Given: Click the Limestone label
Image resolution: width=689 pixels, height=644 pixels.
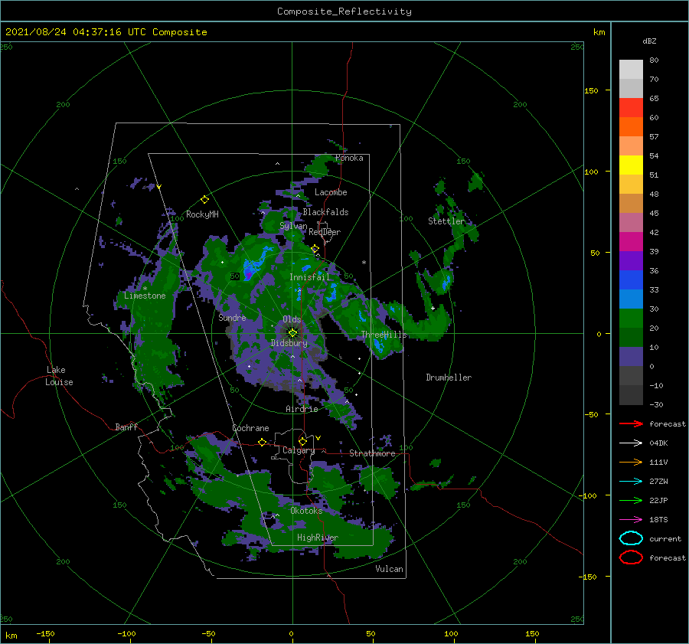Looking at the screenshot, I should [145, 296].
